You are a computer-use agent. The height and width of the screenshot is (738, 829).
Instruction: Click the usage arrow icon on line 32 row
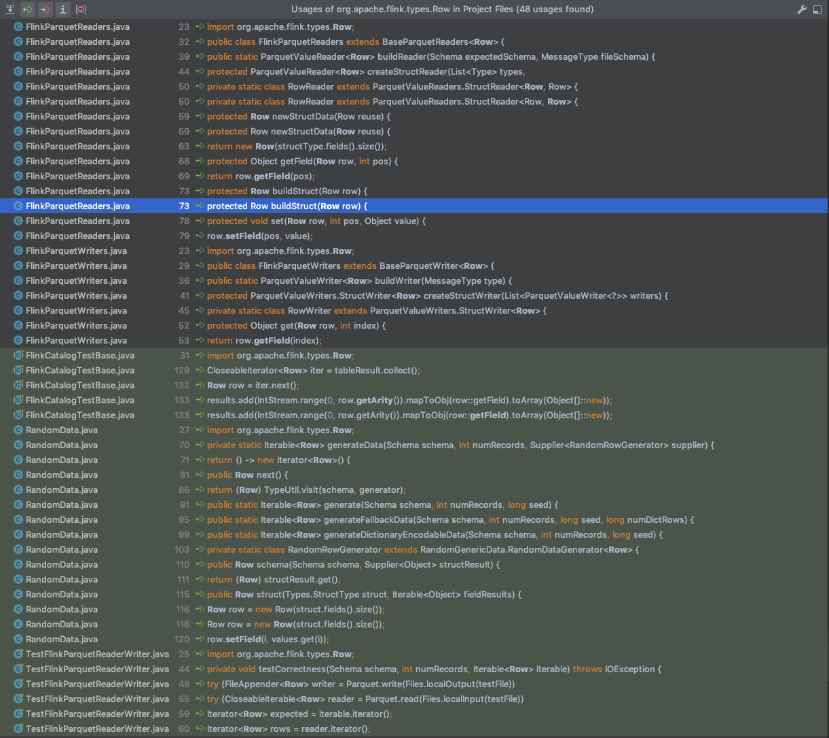(x=200, y=42)
